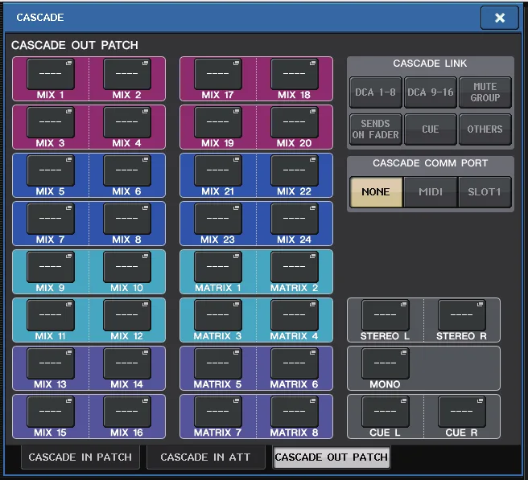Open the STEREO L patch box

point(386,315)
